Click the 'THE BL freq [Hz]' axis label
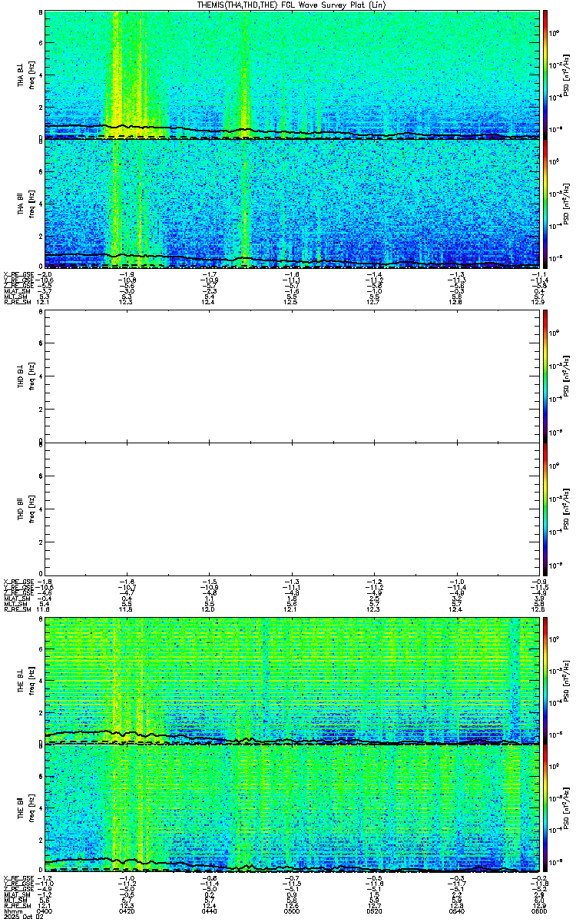The height and width of the screenshot is (922, 576). click(x=26, y=679)
